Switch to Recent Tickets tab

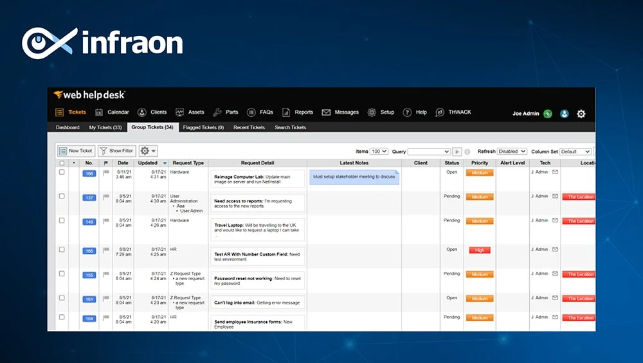point(249,127)
